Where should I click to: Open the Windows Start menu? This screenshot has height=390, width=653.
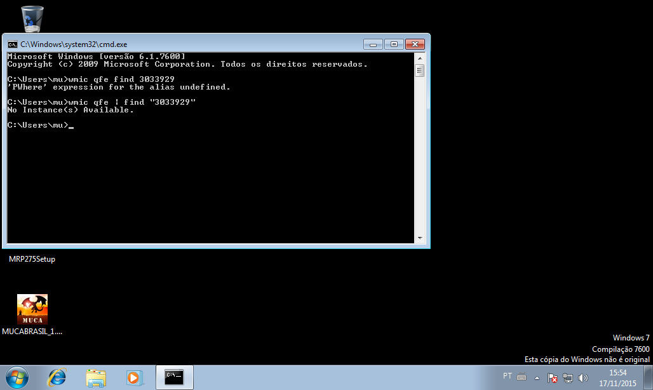[x=17, y=377]
